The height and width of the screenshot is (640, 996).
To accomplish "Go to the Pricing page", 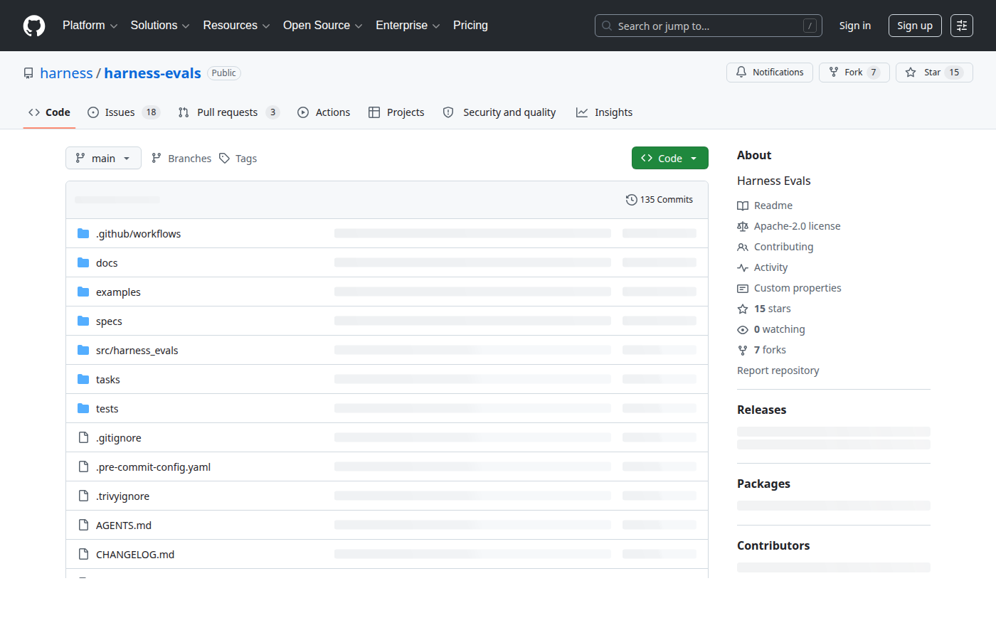I will 470,26.
